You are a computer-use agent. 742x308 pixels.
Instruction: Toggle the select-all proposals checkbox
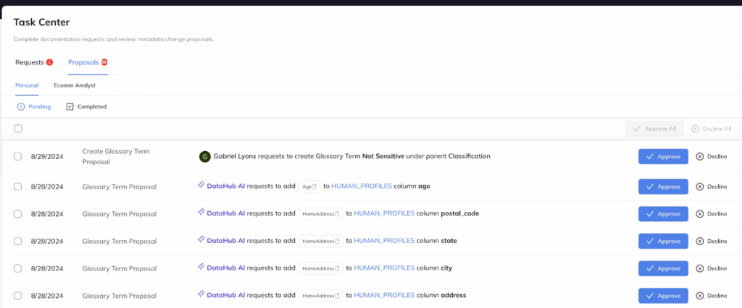pos(18,129)
